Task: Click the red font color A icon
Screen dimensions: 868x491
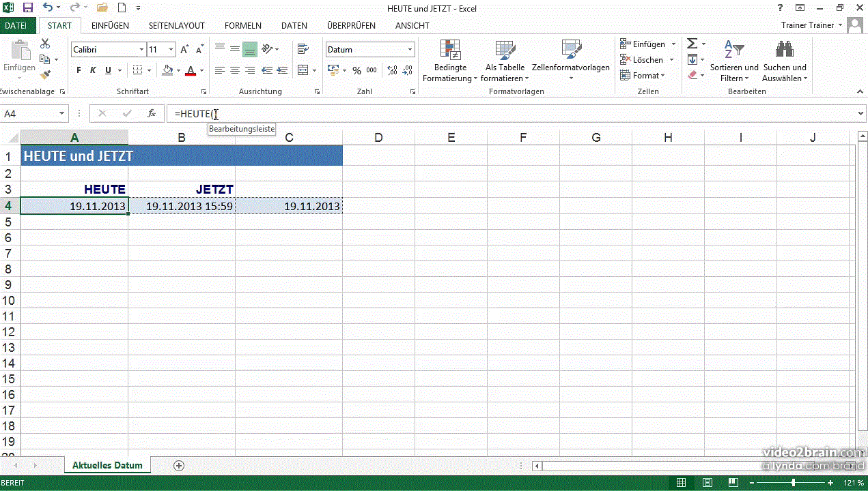Action: click(x=191, y=70)
